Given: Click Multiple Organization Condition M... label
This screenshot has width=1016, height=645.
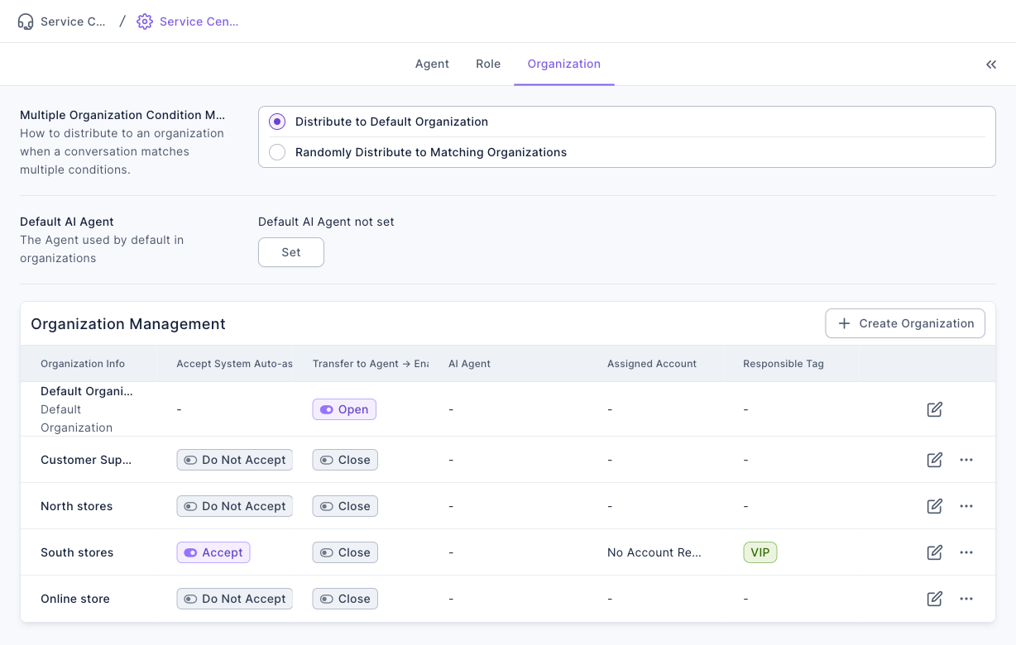Looking at the screenshot, I should click(122, 115).
